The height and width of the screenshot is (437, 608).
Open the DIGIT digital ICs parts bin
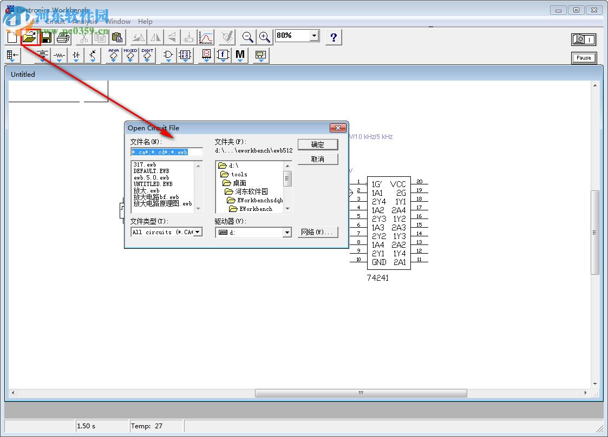tap(147, 55)
